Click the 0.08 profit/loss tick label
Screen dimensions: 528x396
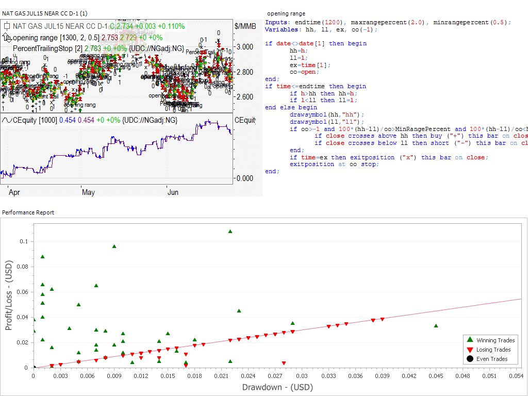pyautogui.click(x=22, y=267)
